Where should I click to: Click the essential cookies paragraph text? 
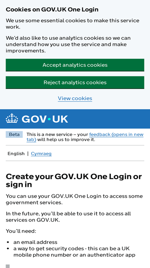pyautogui.click(x=73, y=24)
